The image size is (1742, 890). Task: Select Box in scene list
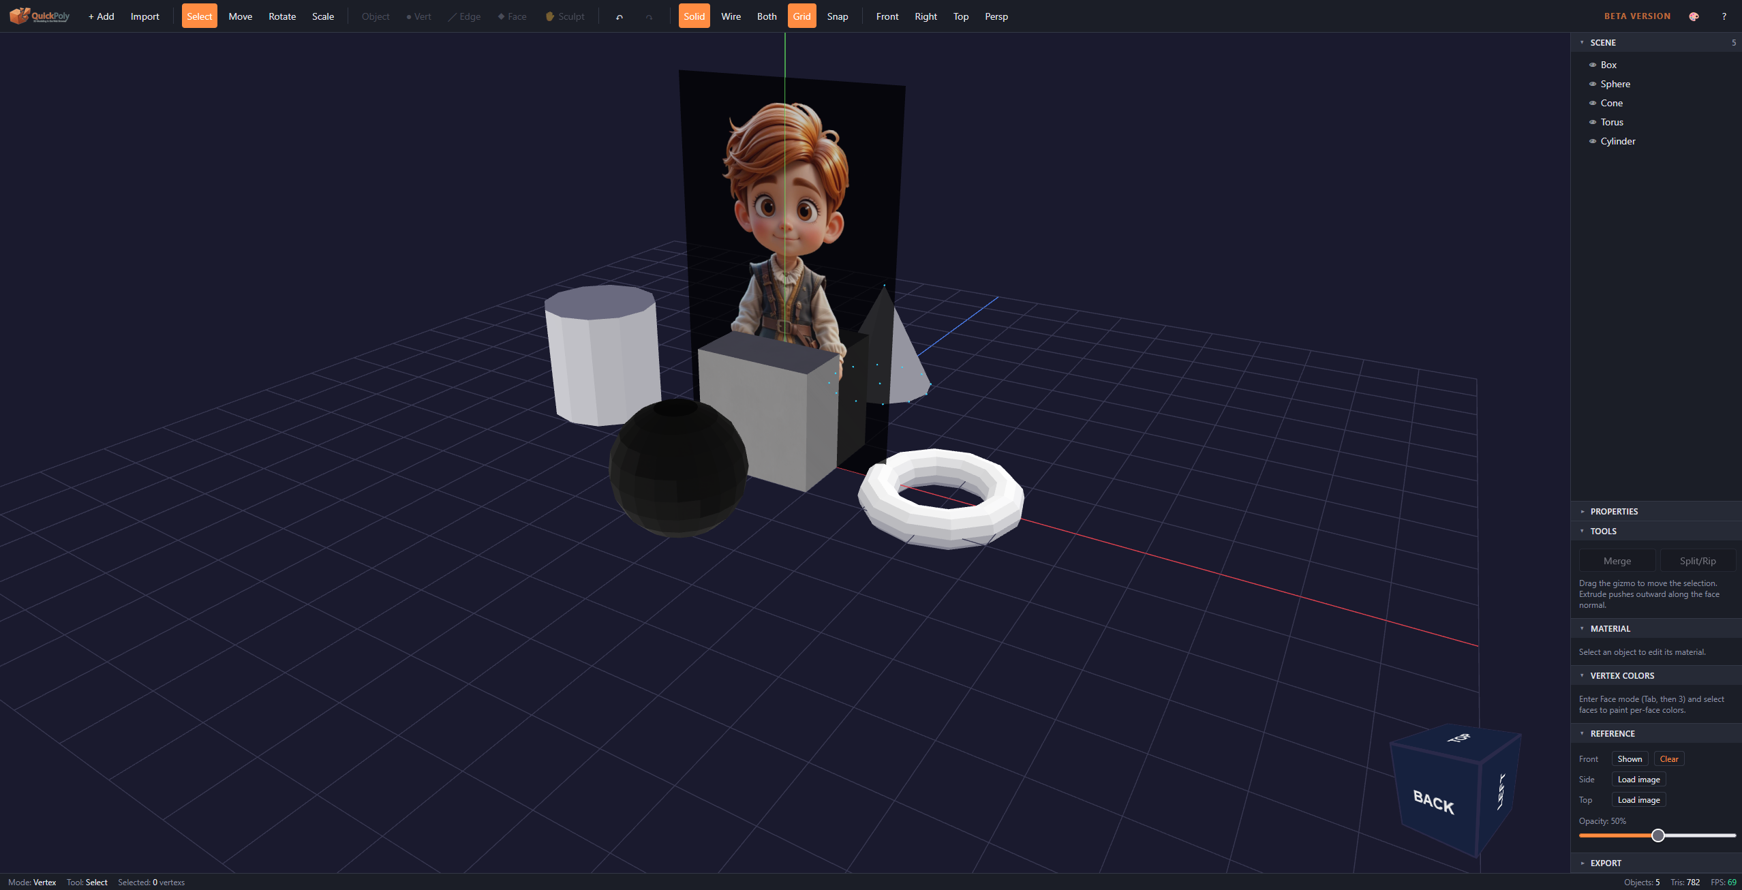[x=1656, y=65]
